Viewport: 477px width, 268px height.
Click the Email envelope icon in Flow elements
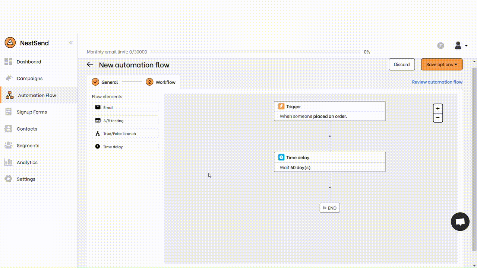point(98,107)
